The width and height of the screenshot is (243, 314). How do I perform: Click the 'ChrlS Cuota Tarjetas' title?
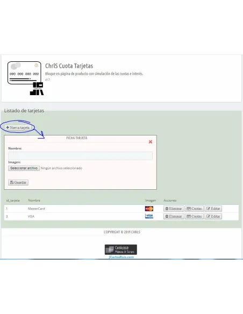click(69, 66)
